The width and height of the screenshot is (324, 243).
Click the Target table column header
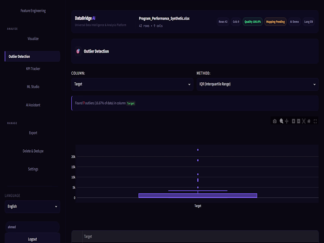(88, 237)
